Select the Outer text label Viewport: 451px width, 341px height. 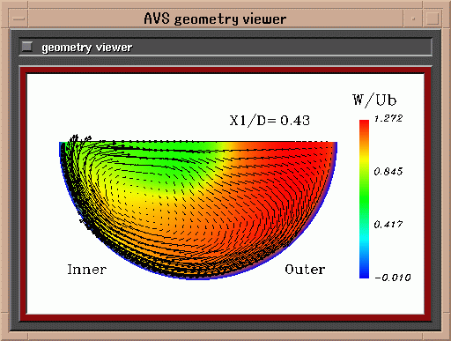[x=305, y=270]
